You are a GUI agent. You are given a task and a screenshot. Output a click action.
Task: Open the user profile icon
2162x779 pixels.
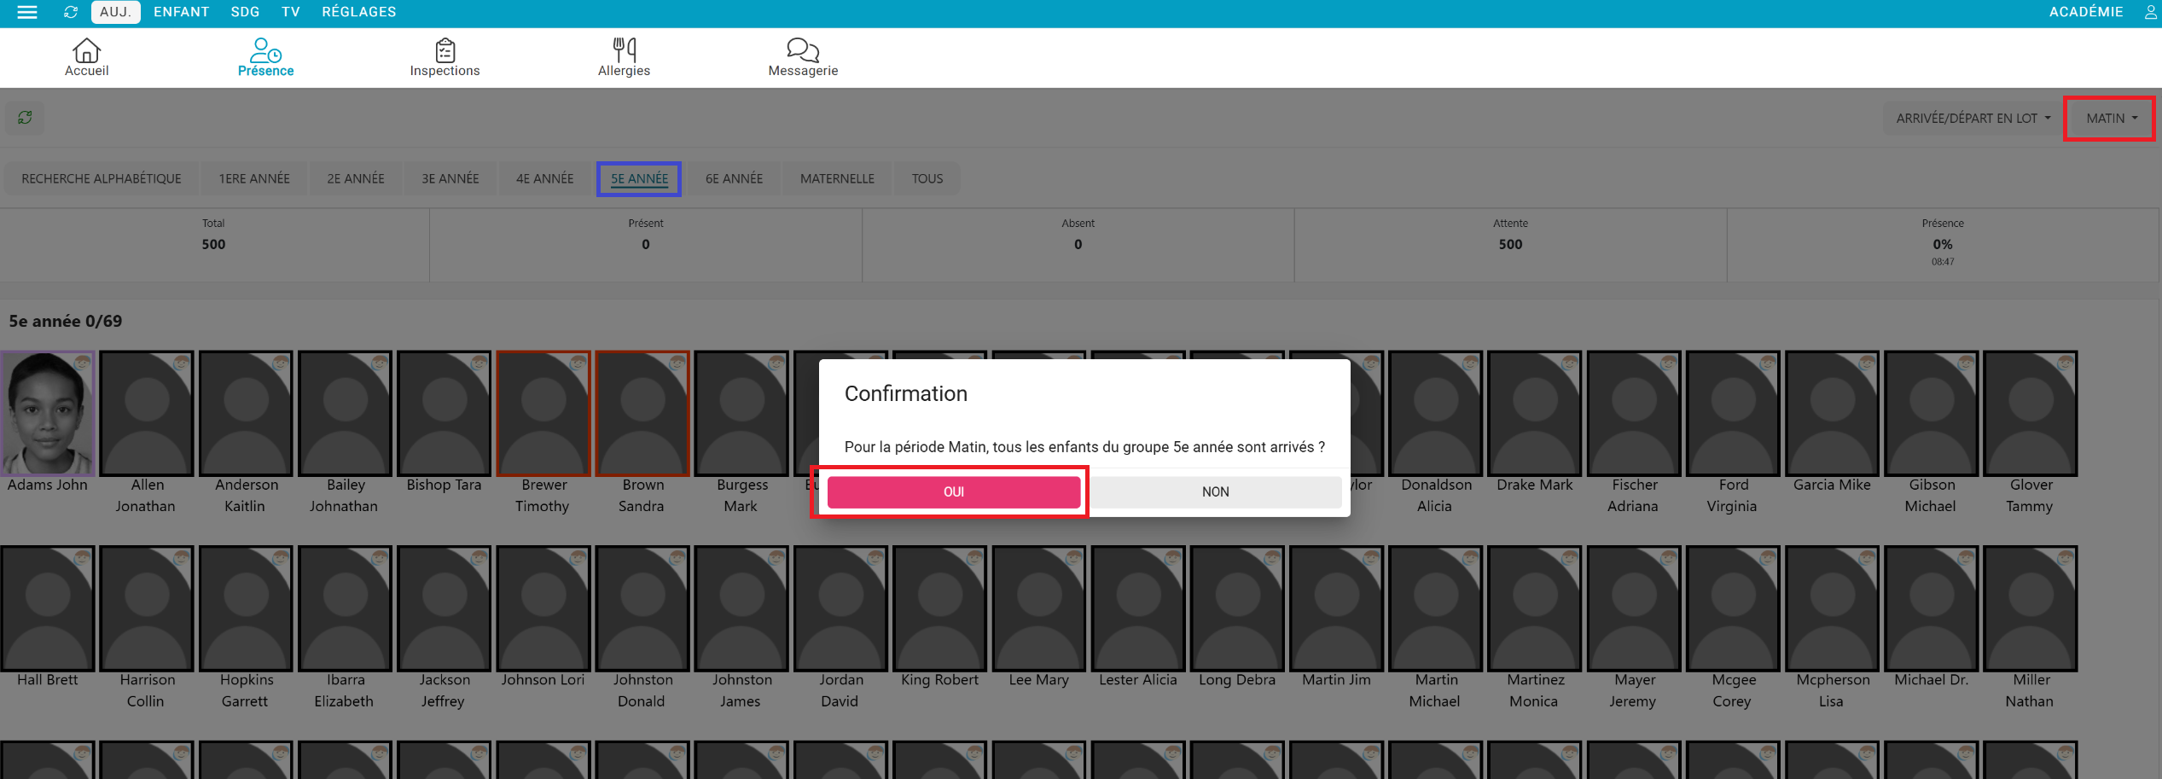point(2150,12)
